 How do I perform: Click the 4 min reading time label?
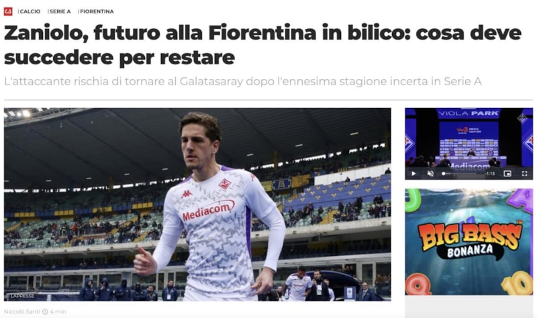tap(58, 312)
